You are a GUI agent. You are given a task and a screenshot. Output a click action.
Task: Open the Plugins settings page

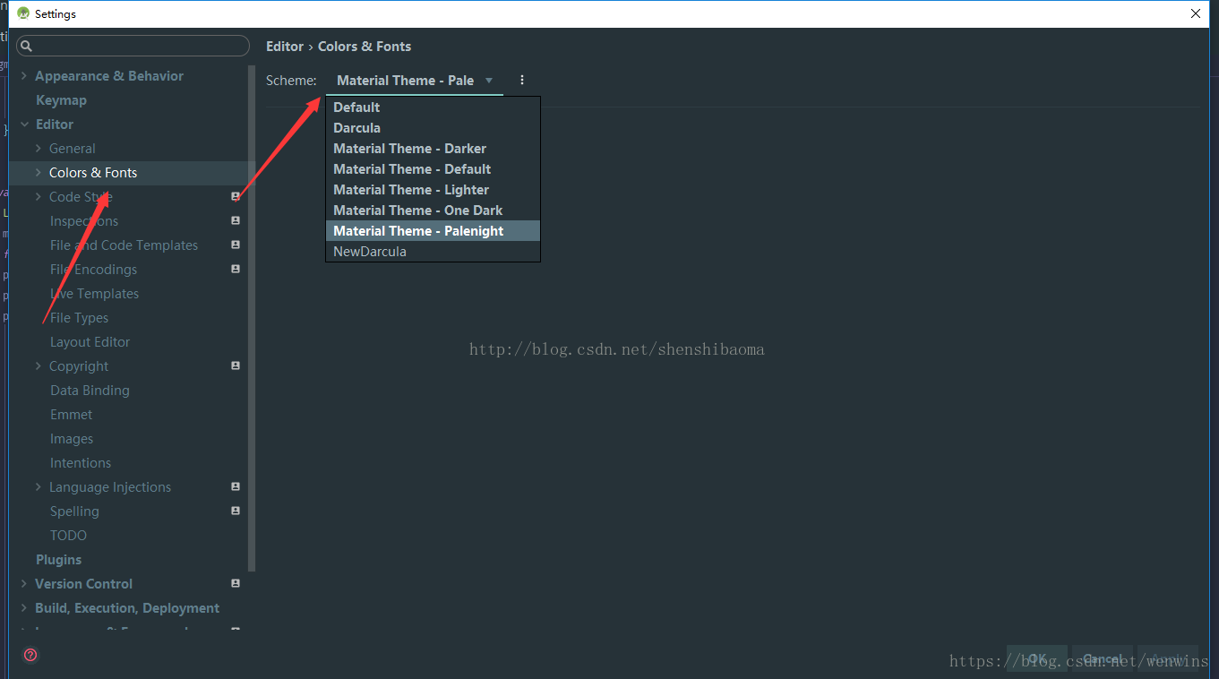pos(58,560)
